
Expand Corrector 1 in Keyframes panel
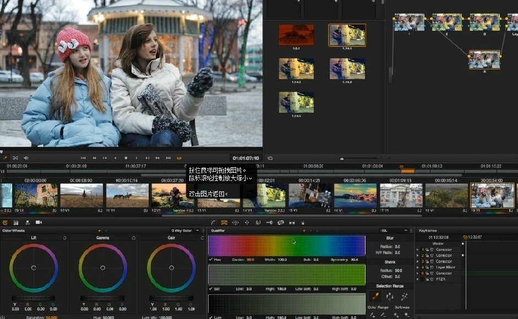pos(418,250)
